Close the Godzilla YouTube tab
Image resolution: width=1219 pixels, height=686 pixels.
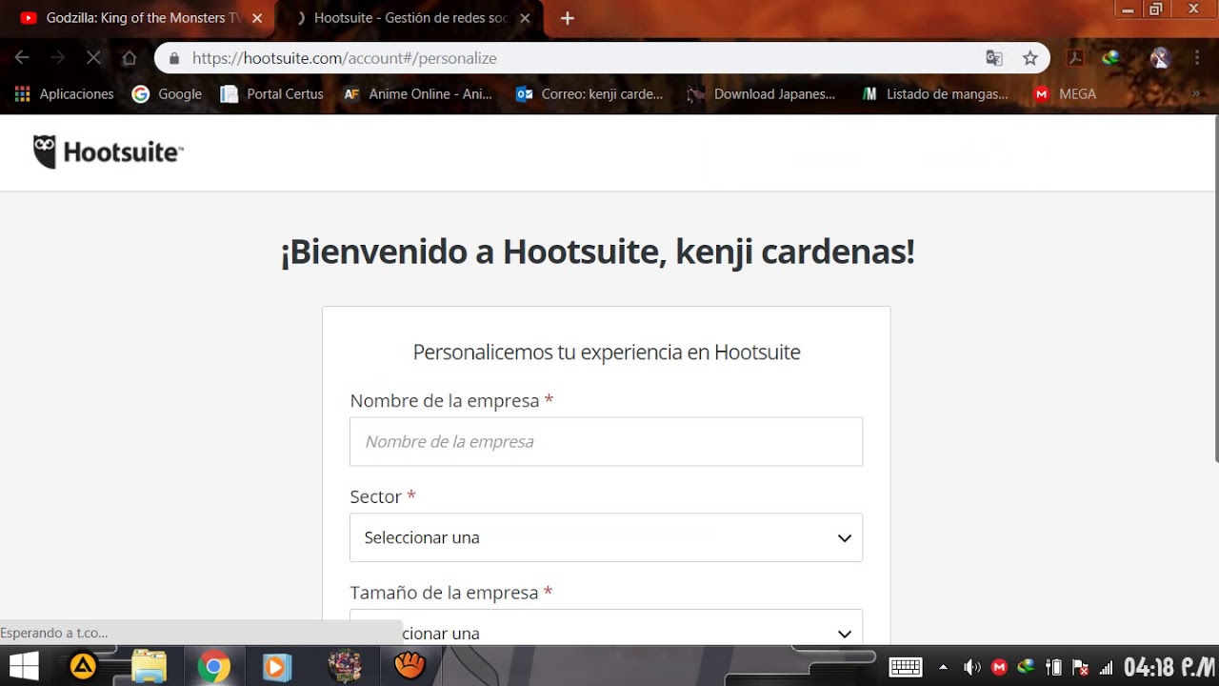[257, 18]
